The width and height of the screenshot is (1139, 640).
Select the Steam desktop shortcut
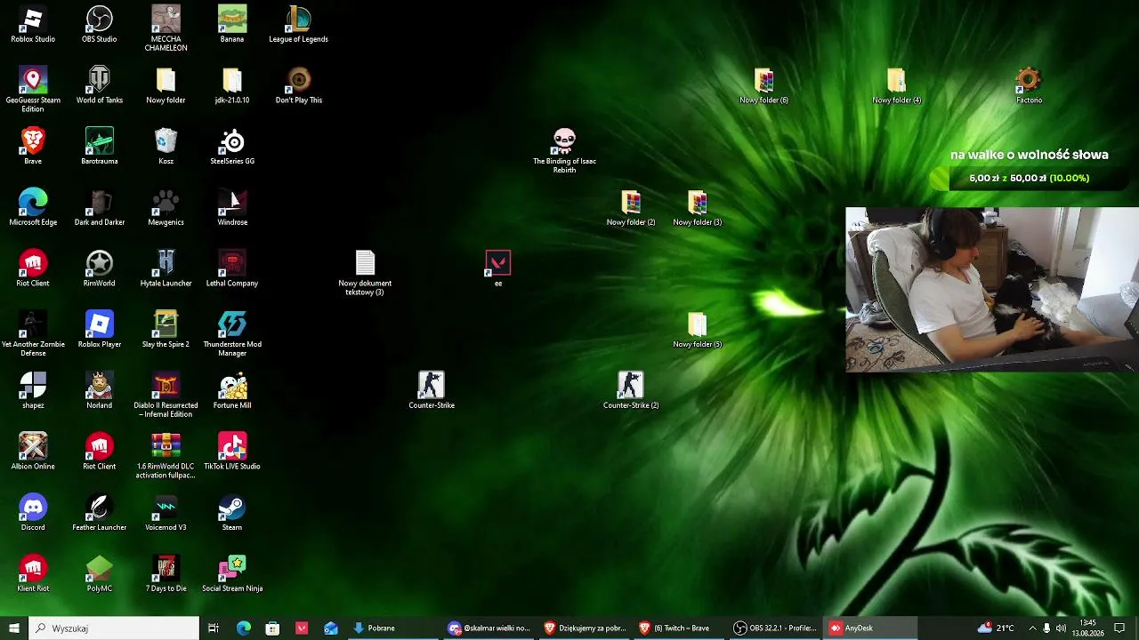pos(232,513)
